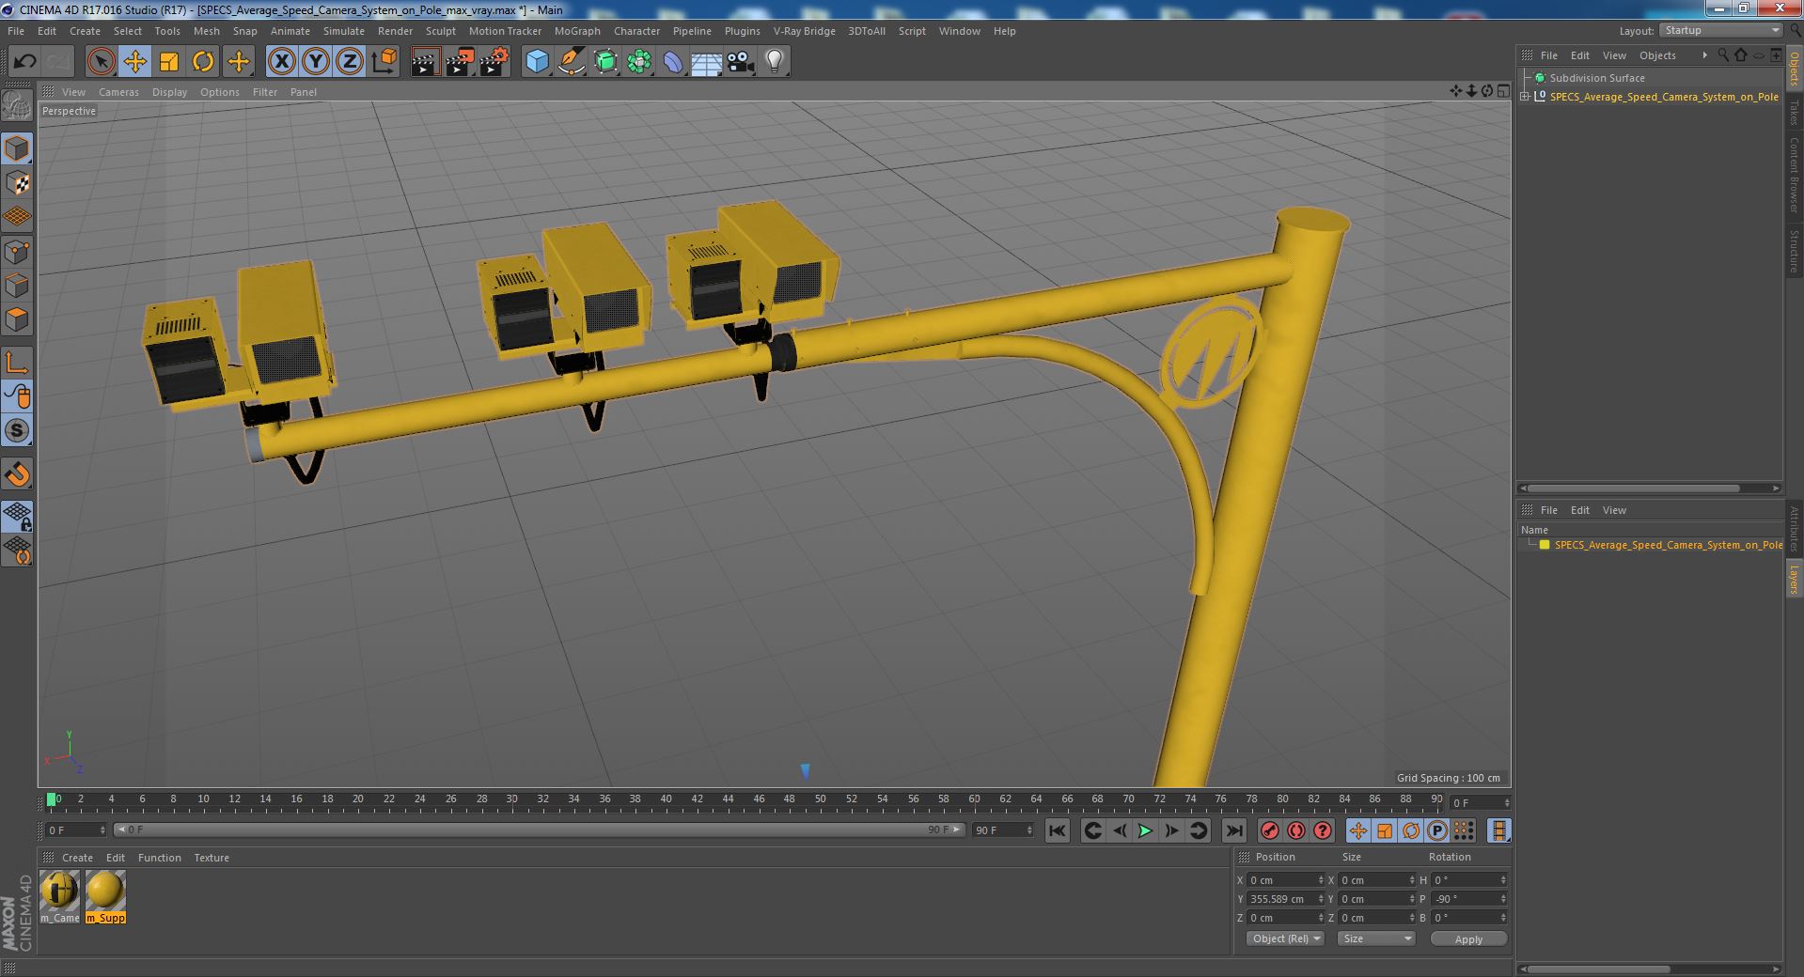
Task: Toggle Z axis lock
Action: tap(350, 62)
